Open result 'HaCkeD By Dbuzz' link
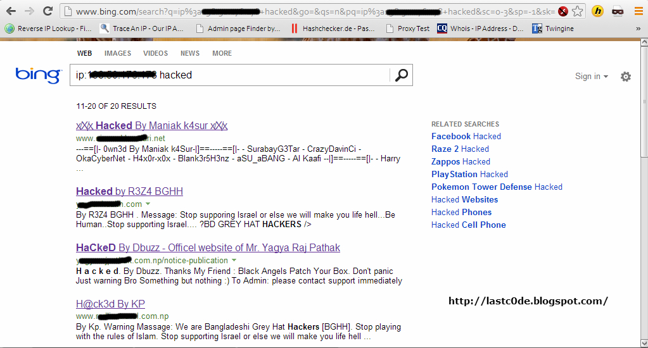 [208, 247]
